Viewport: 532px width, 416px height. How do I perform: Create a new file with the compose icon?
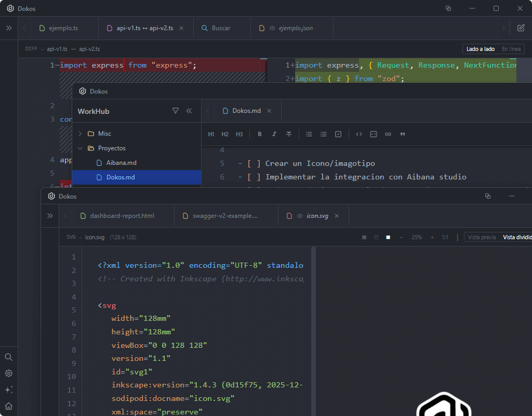[x=521, y=28]
